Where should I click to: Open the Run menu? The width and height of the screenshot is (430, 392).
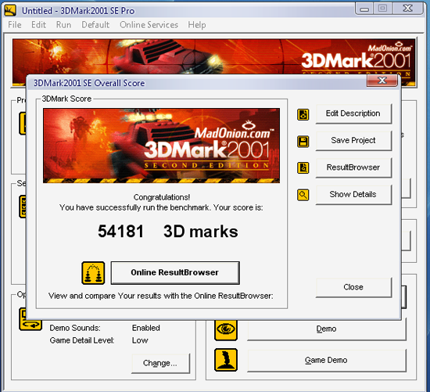[63, 25]
